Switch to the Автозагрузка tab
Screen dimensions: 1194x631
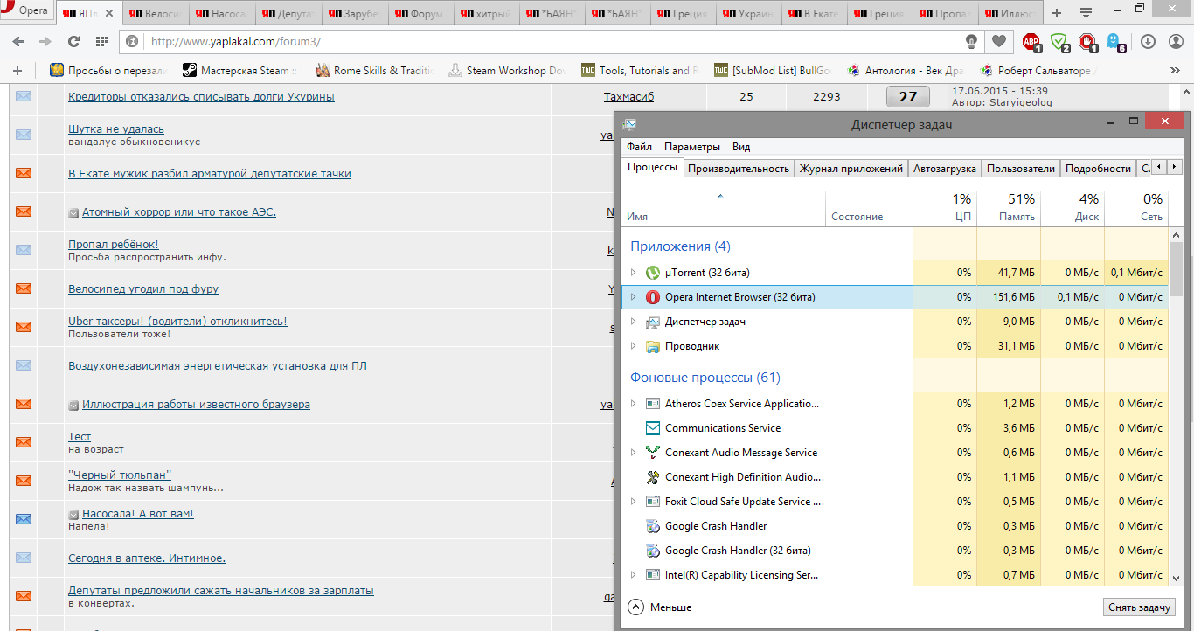click(945, 169)
